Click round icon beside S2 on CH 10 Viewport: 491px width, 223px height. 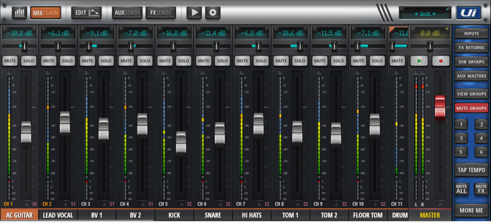tap(375, 204)
